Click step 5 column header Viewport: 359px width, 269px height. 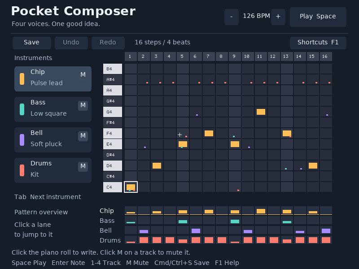[183, 56]
